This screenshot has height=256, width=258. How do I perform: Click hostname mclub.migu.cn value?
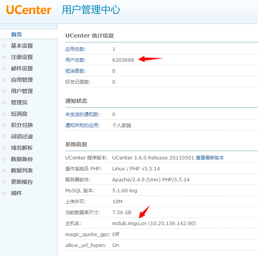click(154, 224)
